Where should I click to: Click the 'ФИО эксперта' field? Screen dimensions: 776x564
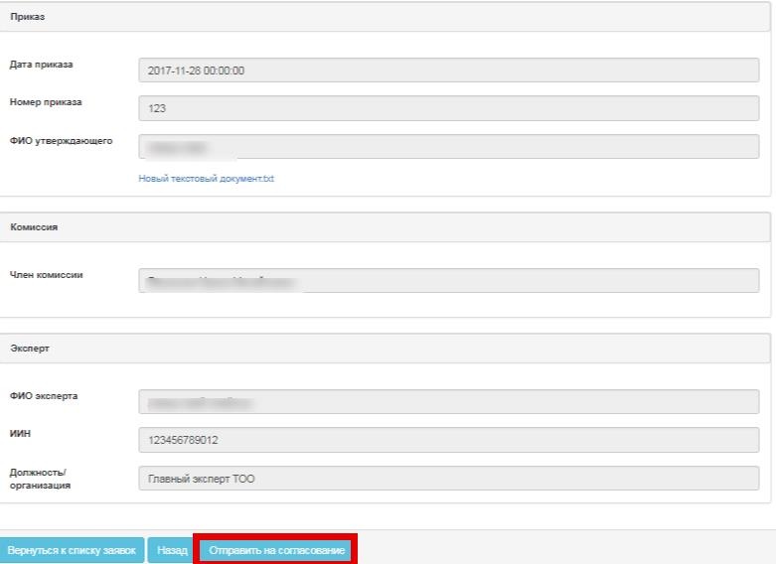448,402
